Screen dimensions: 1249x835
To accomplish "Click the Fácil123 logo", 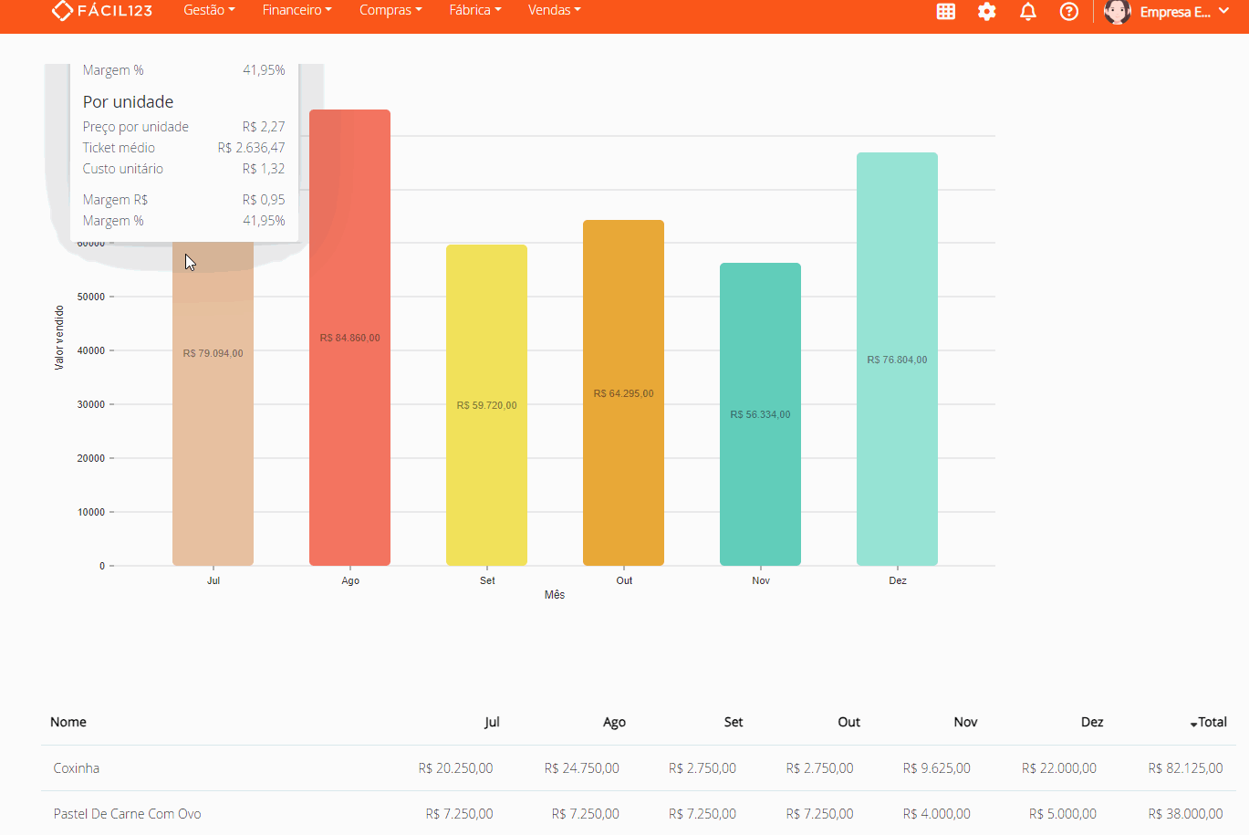I will click(101, 11).
